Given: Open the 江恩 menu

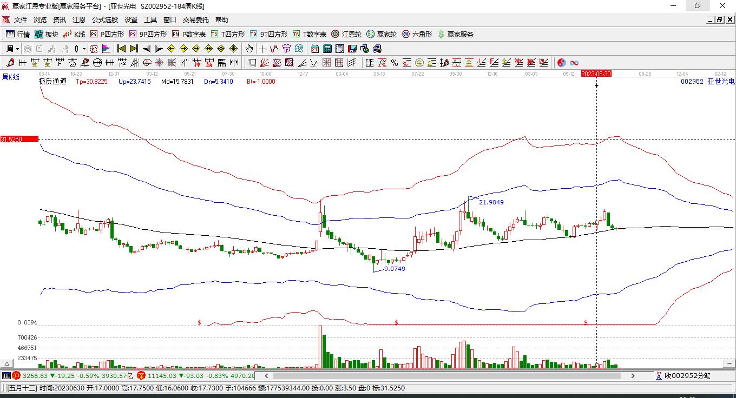Looking at the screenshot, I should pos(79,20).
